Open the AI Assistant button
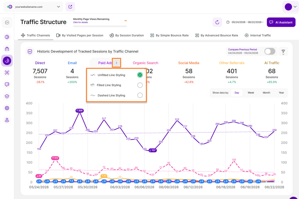 (x=281, y=22)
